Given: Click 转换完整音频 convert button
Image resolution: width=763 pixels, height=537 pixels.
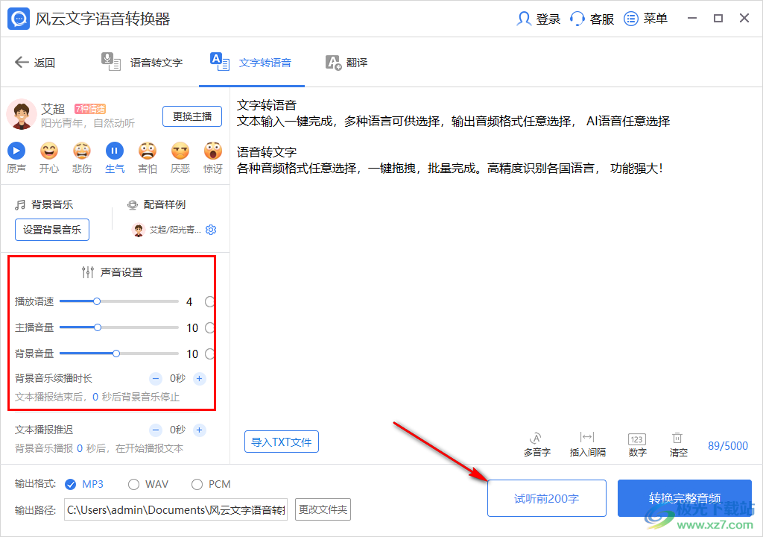Looking at the screenshot, I should click(x=685, y=498).
